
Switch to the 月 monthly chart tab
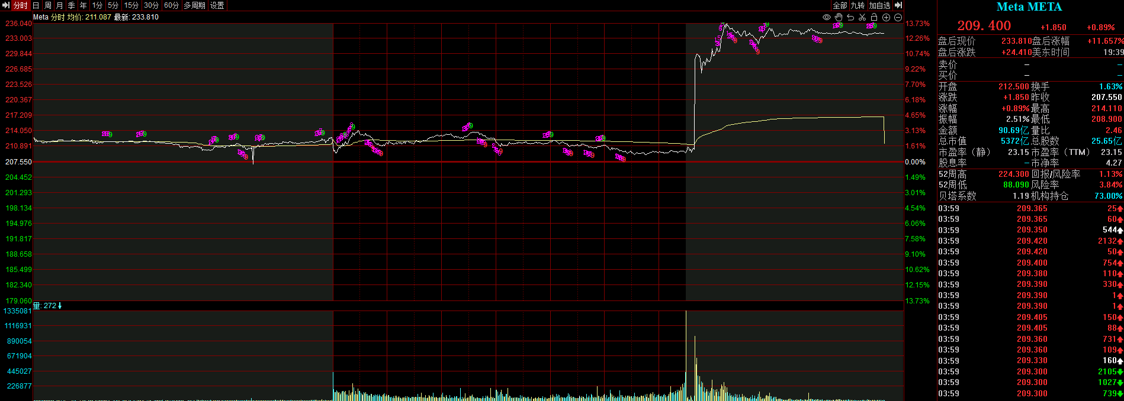[x=60, y=5]
